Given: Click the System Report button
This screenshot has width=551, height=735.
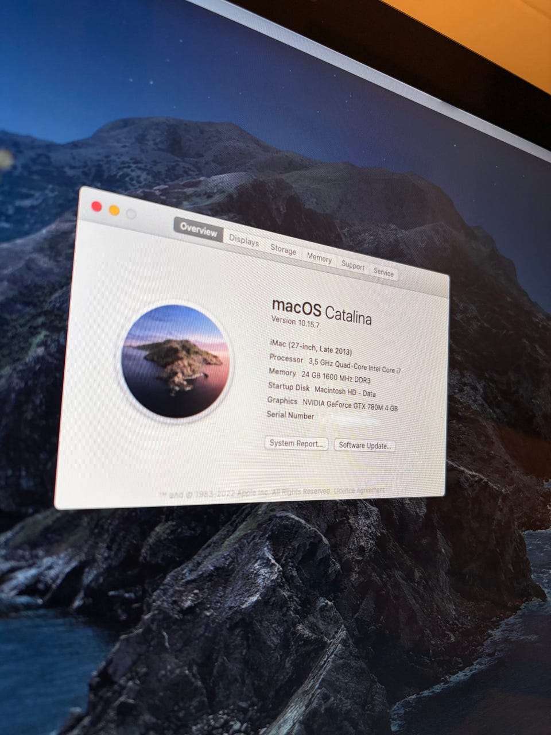Looking at the screenshot, I should [x=296, y=443].
